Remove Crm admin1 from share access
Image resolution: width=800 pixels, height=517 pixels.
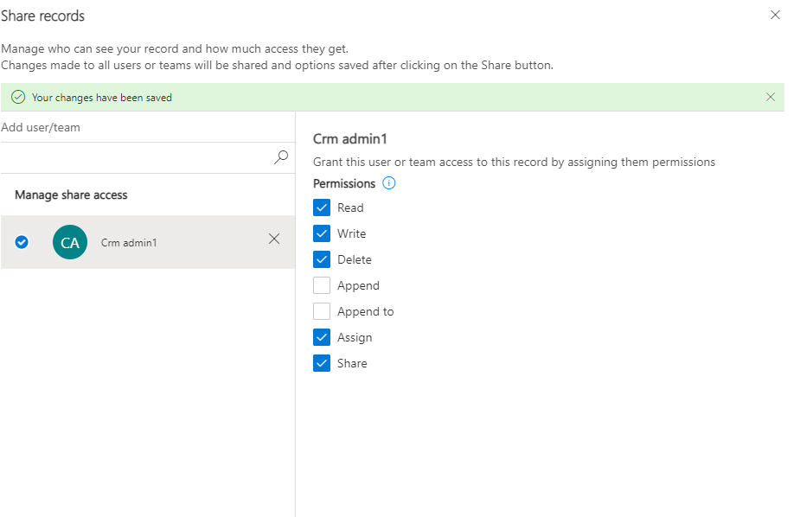[274, 239]
